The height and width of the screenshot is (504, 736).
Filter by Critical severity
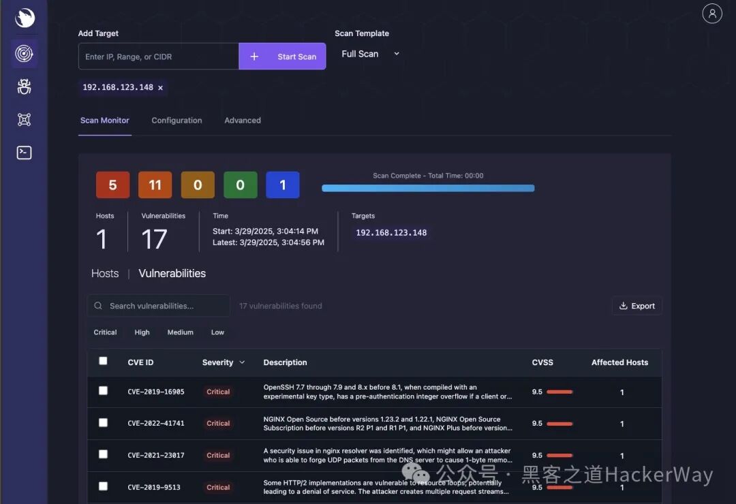pyautogui.click(x=105, y=332)
